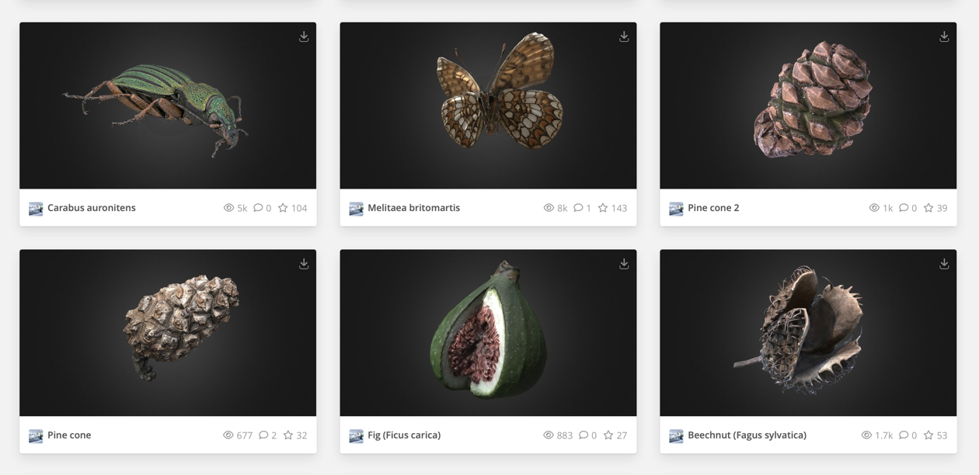Click author avatar beside Fig (Ficus carica)

click(x=356, y=436)
